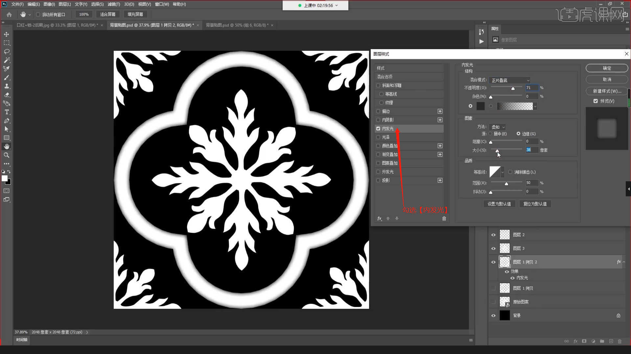This screenshot has height=354, width=631.
Task: Click the Screen Mode icon
Action: [7, 200]
